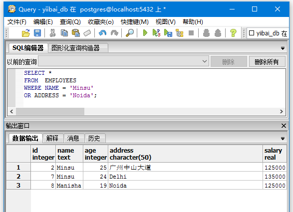The height and width of the screenshot is (212, 293).
Task: Open file with the folder icon
Action: coord(26,33)
